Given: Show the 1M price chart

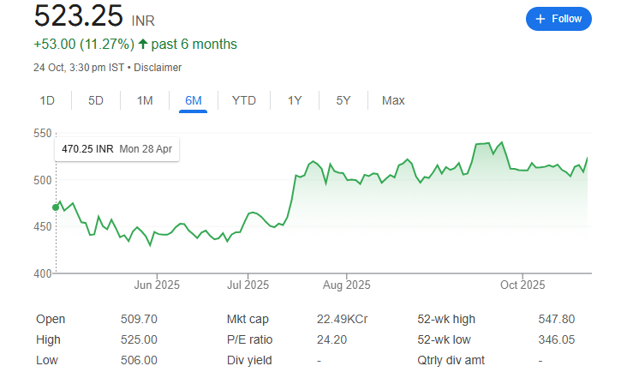Looking at the screenshot, I should pyautogui.click(x=145, y=100).
